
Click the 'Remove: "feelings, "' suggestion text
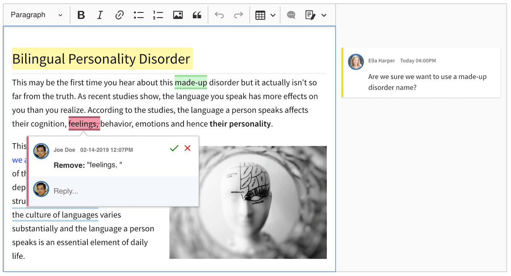pos(88,165)
